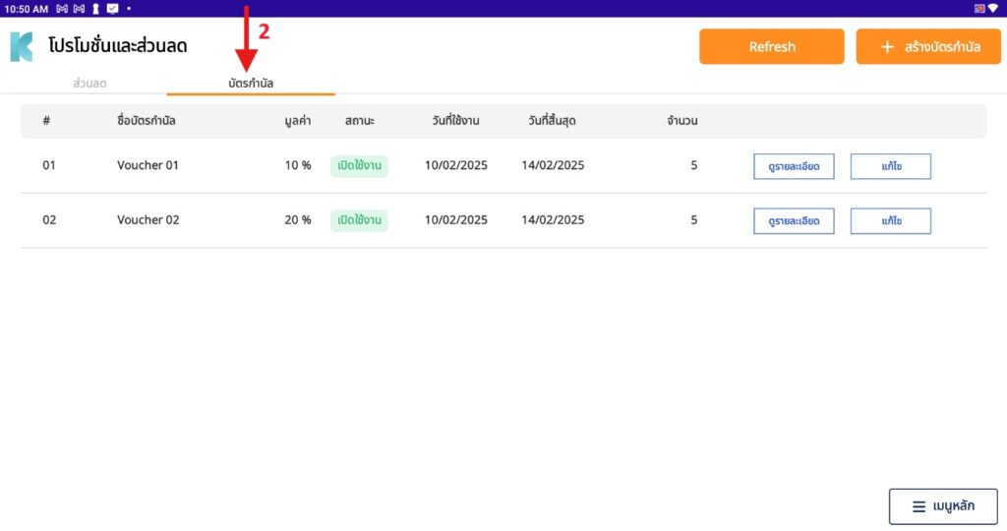
Task: Open details (ดูรายละเอียด) for Voucher 02
Action: click(794, 221)
